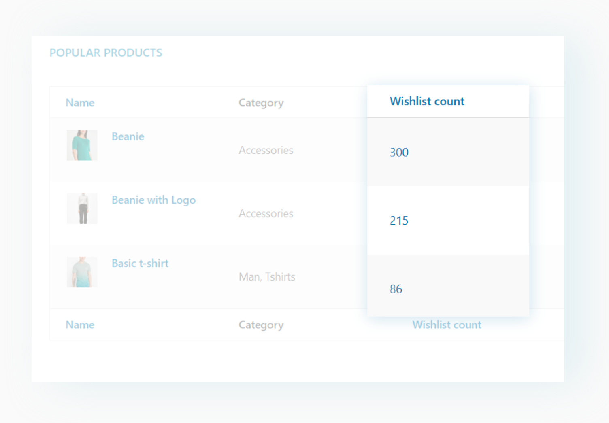Click the Popular Products panel heading

(106, 53)
